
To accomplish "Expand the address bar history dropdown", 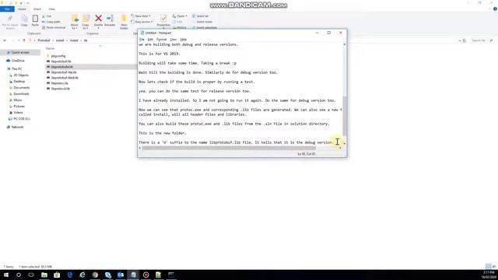I will coord(460,40).
